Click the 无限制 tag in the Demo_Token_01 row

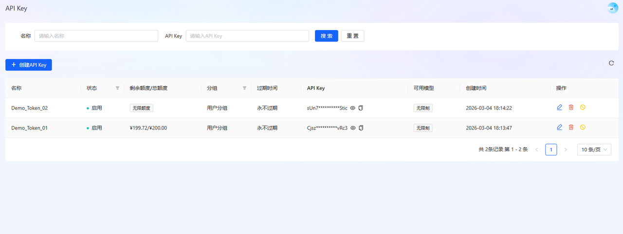click(423, 128)
